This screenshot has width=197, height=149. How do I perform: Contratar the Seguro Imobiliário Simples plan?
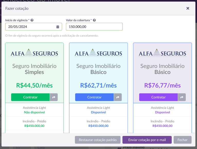pyautogui.click(x=30, y=97)
